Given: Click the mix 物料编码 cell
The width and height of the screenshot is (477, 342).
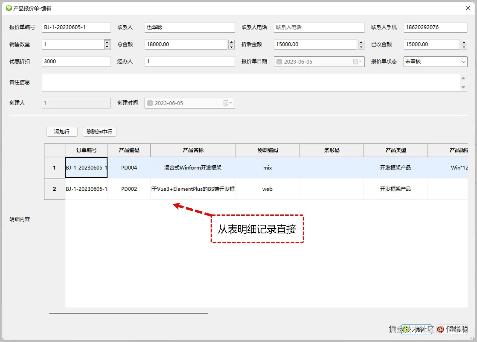Looking at the screenshot, I should pos(268,167).
